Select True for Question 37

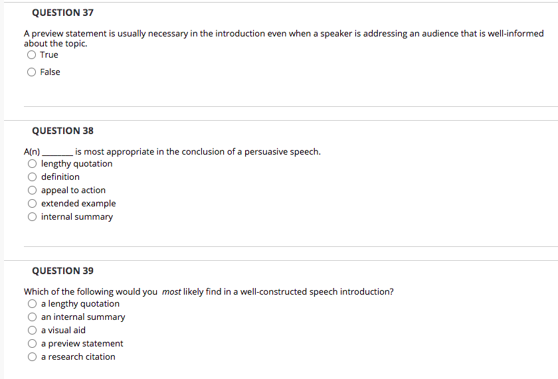[x=31, y=55]
